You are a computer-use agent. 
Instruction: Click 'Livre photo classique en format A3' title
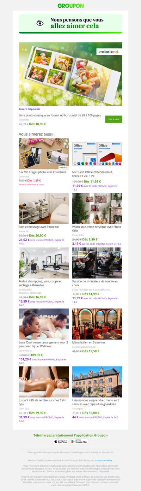pos(60,115)
